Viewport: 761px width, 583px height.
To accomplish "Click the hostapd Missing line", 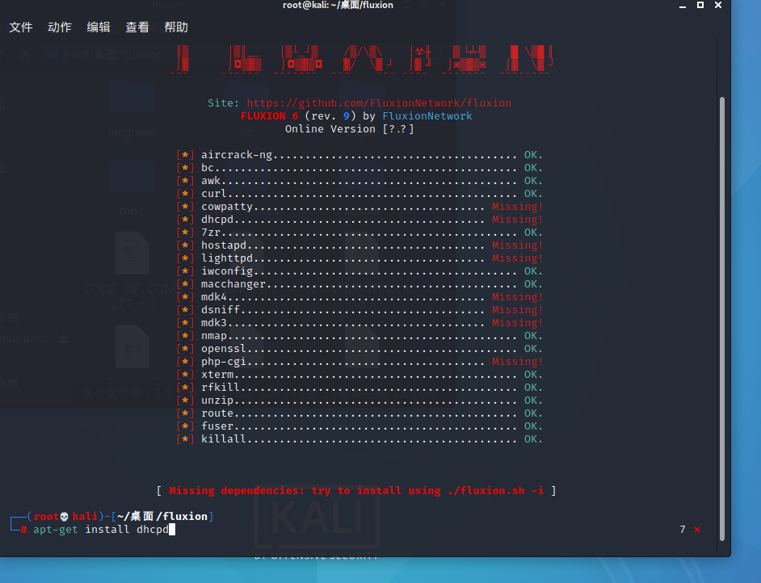I will 359,245.
